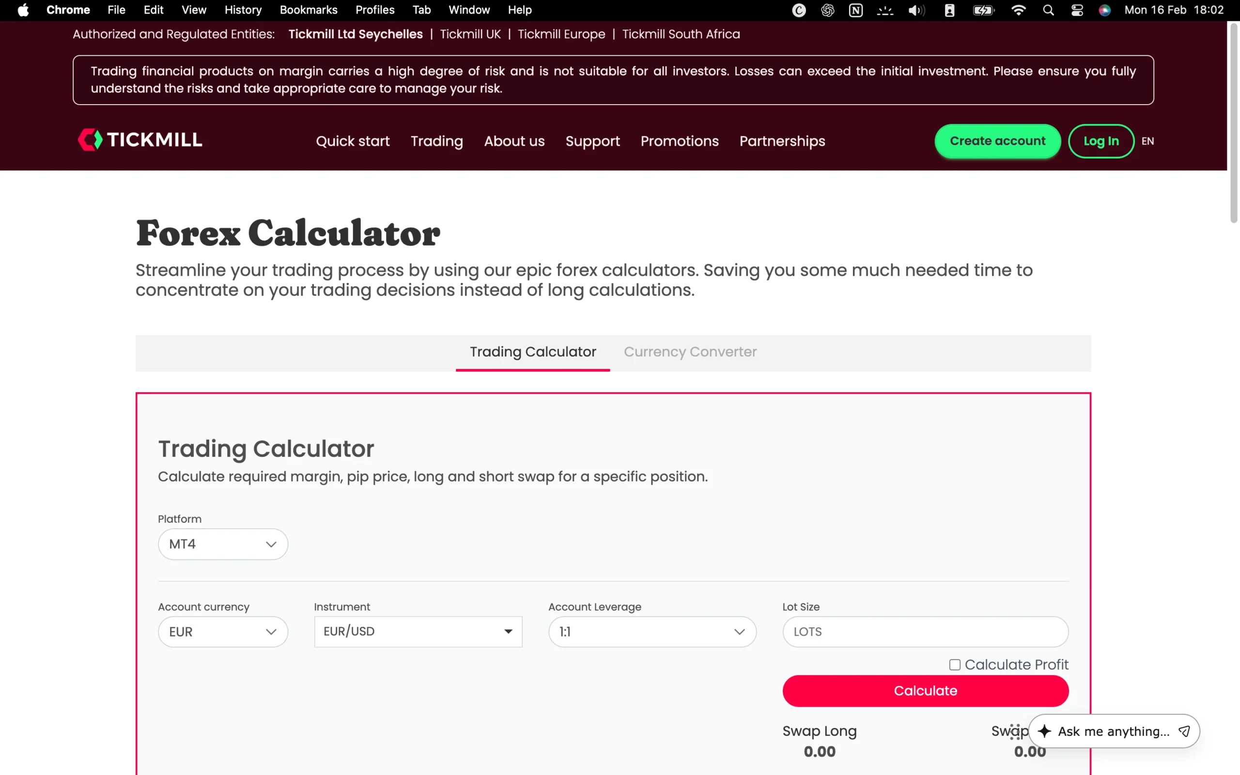This screenshot has height=775, width=1240.
Task: Click the send icon in Ask me anything
Action: coord(1184,731)
